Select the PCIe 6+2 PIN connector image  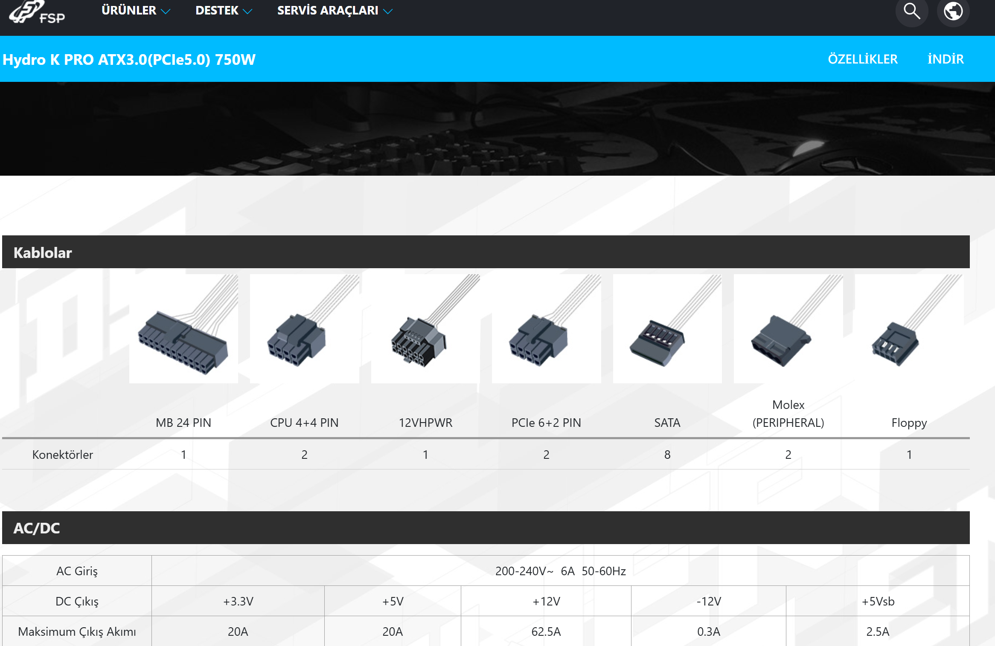tap(547, 329)
